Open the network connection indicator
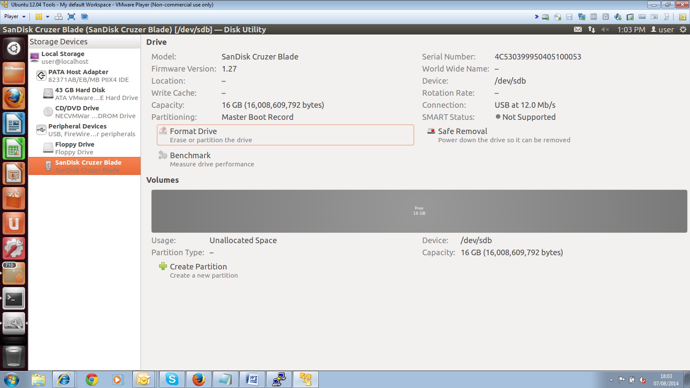This screenshot has width=690, height=388. click(592, 29)
